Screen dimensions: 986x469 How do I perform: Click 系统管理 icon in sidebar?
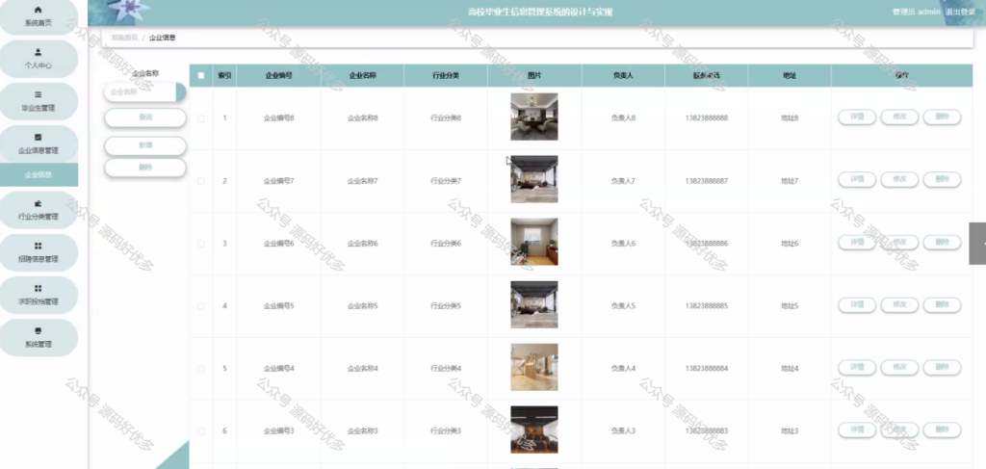(x=38, y=330)
